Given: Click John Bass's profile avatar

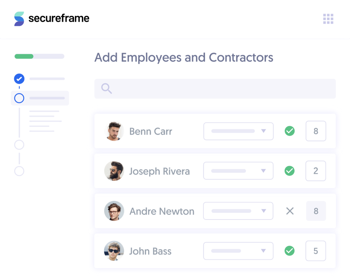Looking at the screenshot, I should click(114, 251).
